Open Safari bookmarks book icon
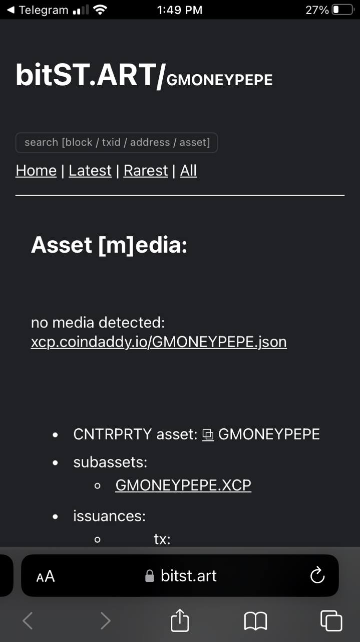The image size is (360, 642). tap(255, 621)
